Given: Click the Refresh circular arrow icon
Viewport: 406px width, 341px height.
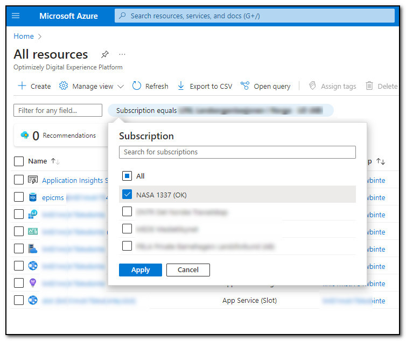Looking at the screenshot, I should tap(136, 86).
